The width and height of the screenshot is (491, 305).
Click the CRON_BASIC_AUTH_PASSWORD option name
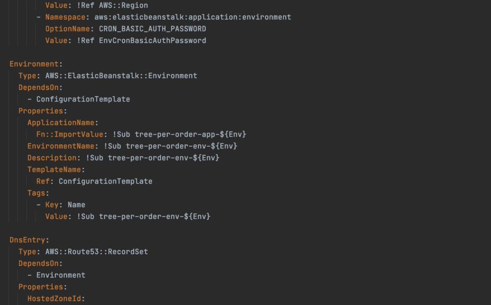[x=152, y=29]
